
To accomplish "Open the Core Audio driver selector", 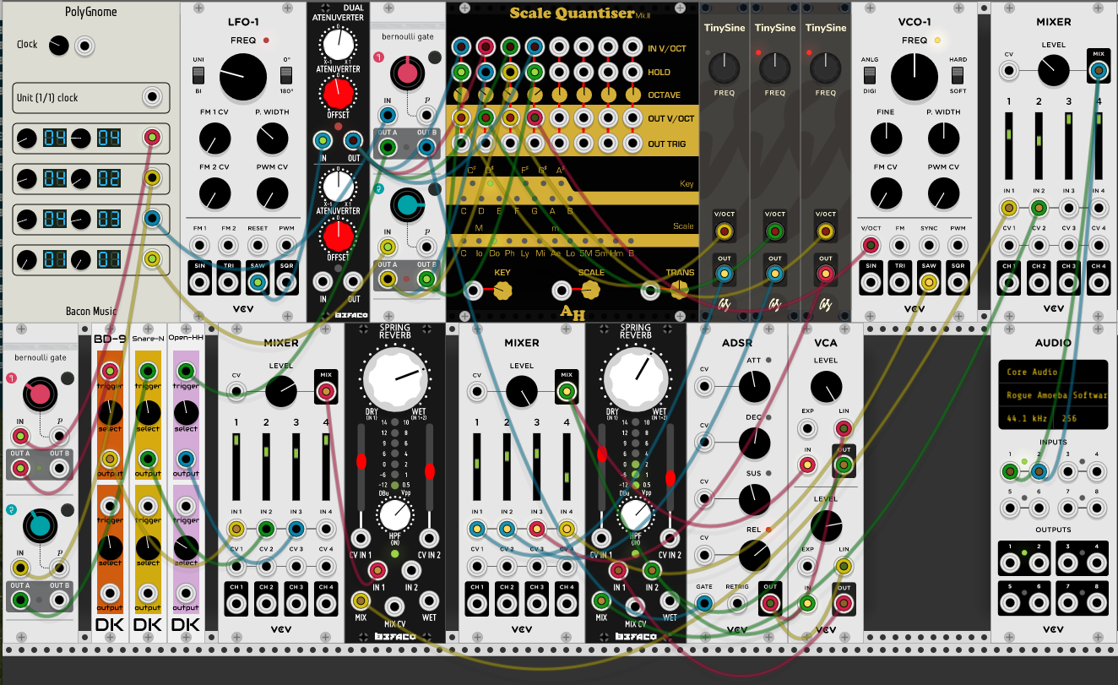I will click(x=1054, y=372).
